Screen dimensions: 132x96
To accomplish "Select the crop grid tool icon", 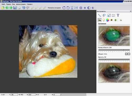I will (x=113, y=15).
